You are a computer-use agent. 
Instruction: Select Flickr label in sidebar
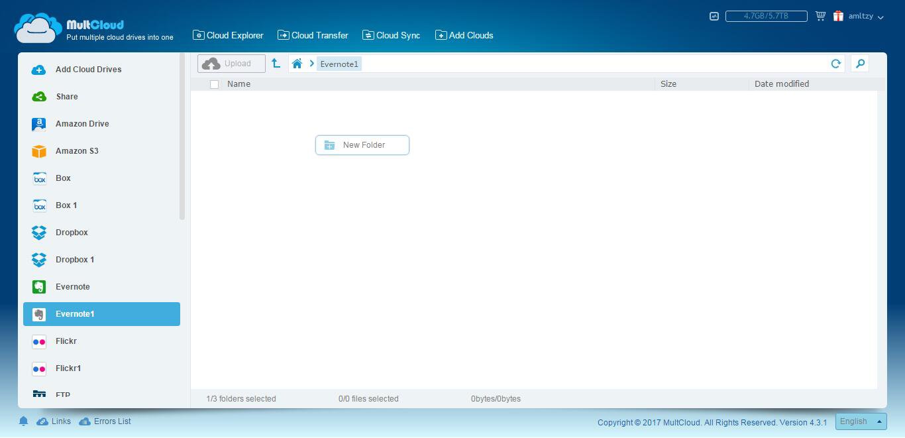coord(66,341)
